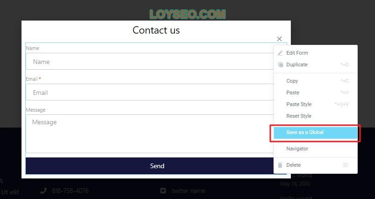Click inside the Message text area
The image size is (375, 199).
click(150, 134)
